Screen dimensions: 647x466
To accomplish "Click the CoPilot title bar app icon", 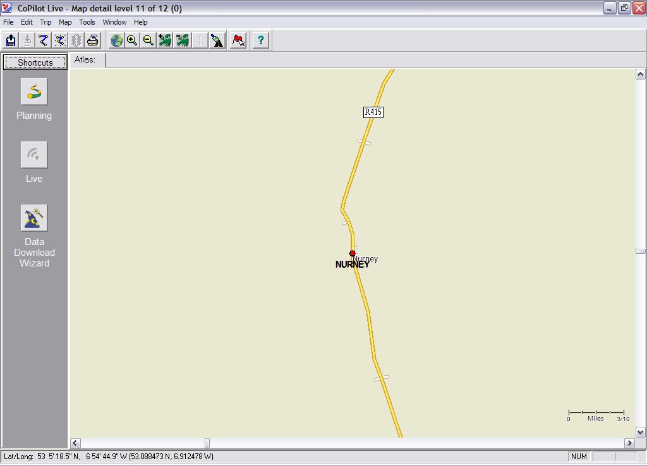I will (6, 8).
